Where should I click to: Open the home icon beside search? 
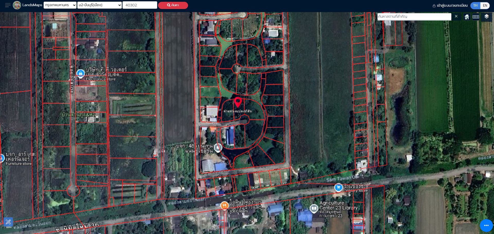(467, 17)
